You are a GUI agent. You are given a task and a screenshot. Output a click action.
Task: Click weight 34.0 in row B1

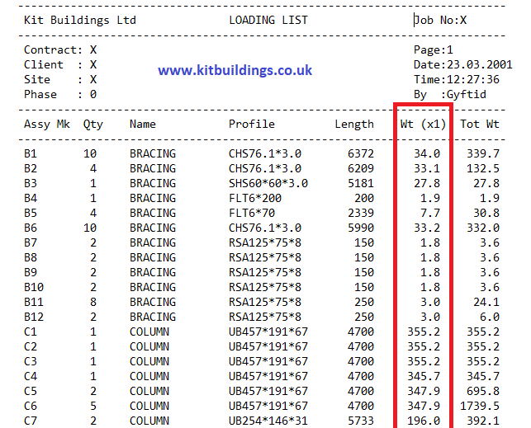(427, 154)
